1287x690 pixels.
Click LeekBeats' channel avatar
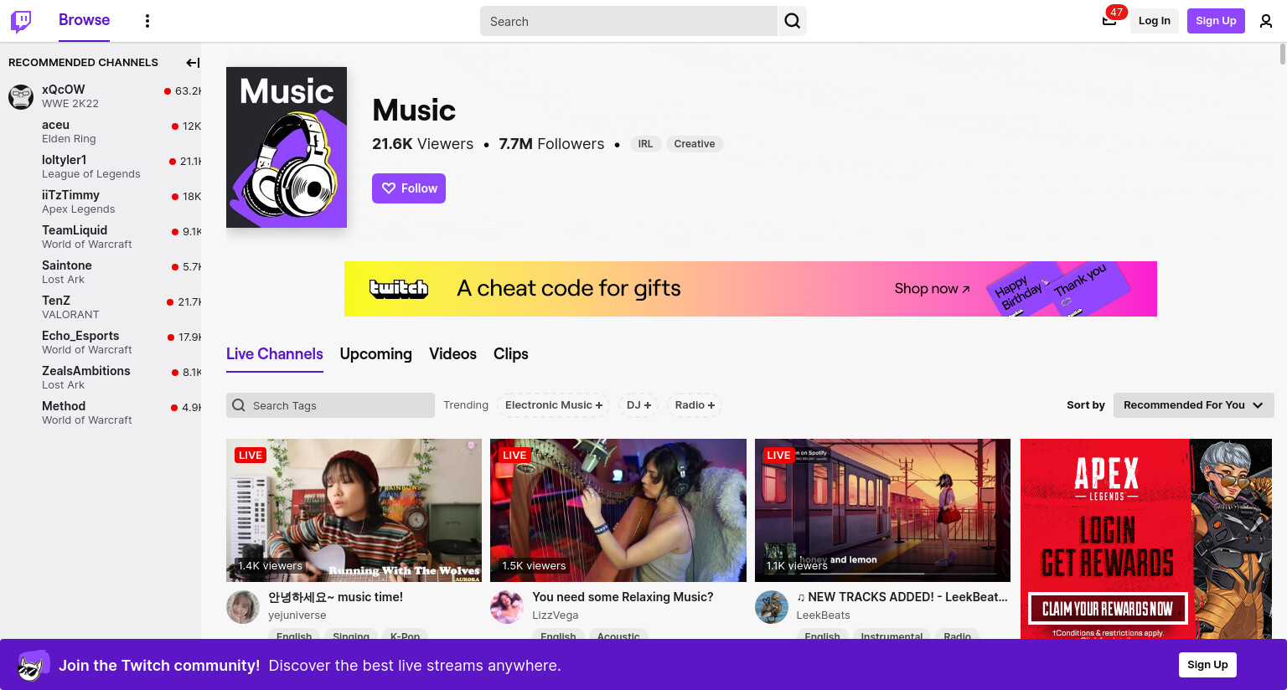772,607
